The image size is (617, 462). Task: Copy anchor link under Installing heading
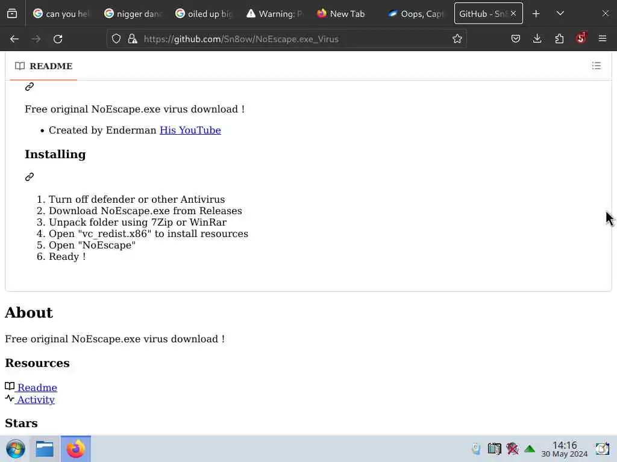(30, 177)
